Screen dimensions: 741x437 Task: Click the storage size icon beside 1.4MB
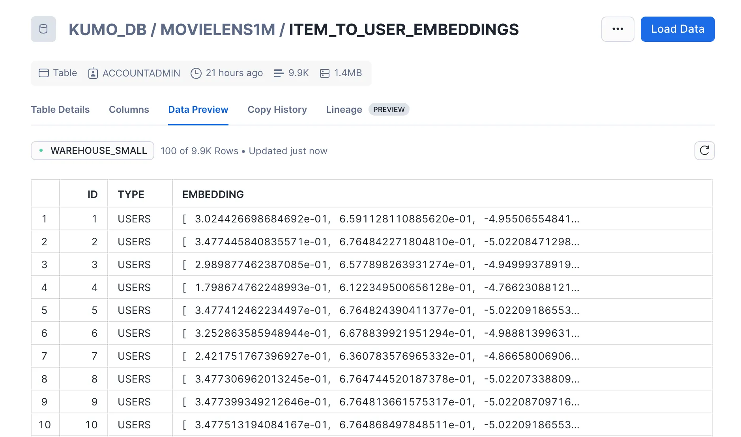(325, 73)
